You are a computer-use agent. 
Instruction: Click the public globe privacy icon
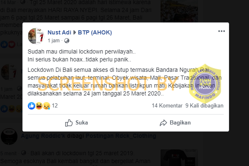point(67,41)
